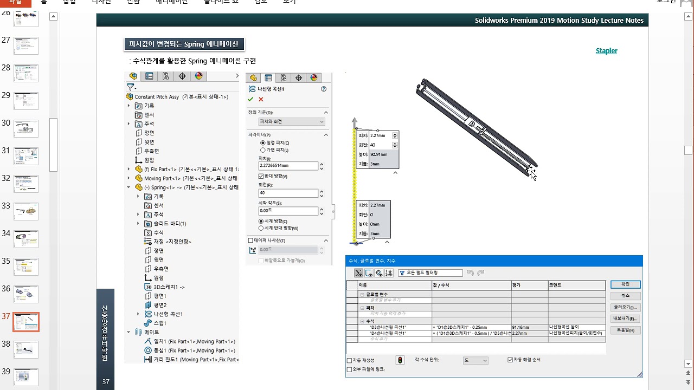Select the 동심1 concentric mate icon
This screenshot has width=694, height=390.
click(x=148, y=350)
